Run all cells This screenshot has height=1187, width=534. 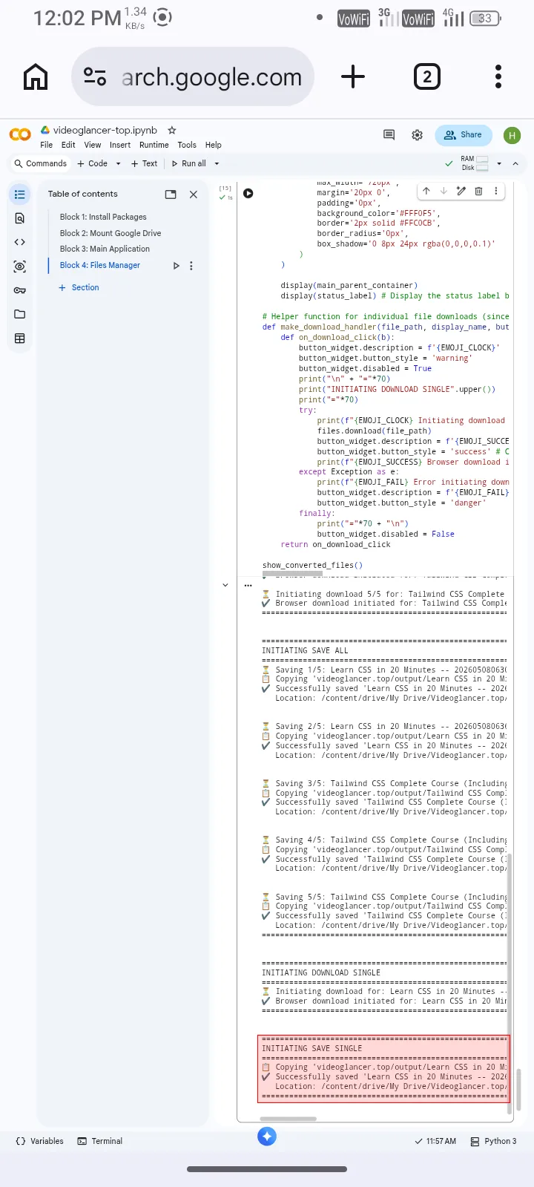tap(188, 163)
